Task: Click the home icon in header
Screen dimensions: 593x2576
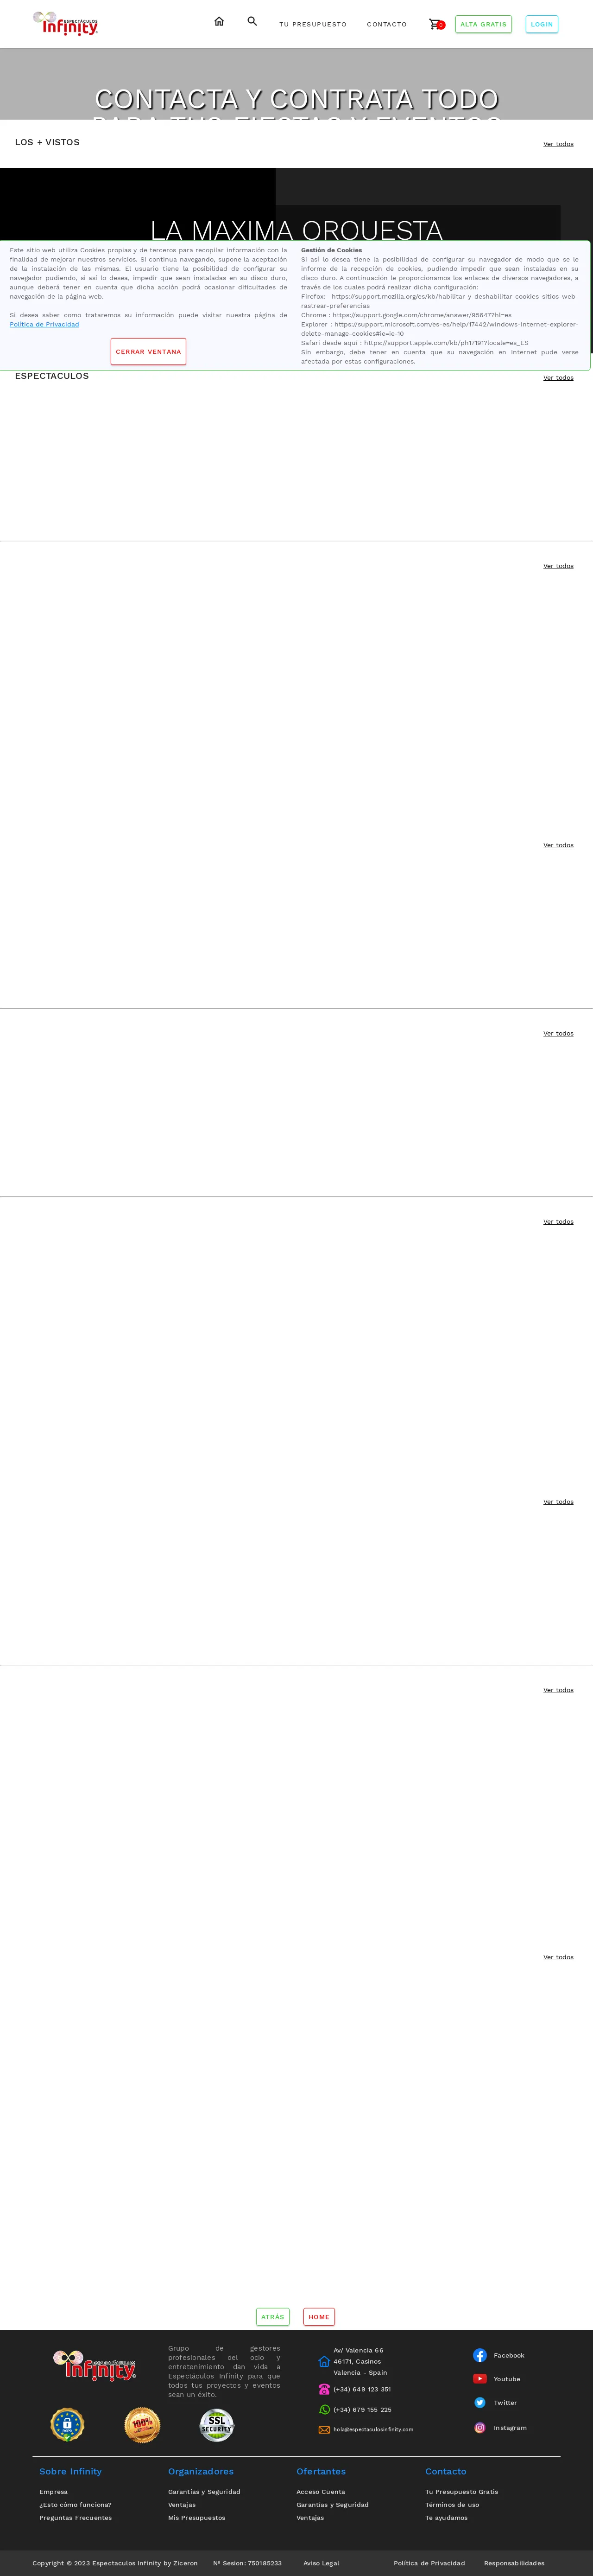Action: (219, 21)
